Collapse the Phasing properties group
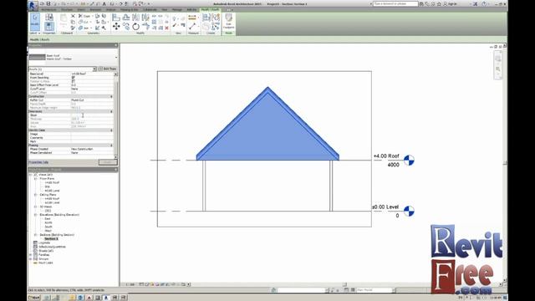Screen dimensions: 535x301 click(x=111, y=145)
